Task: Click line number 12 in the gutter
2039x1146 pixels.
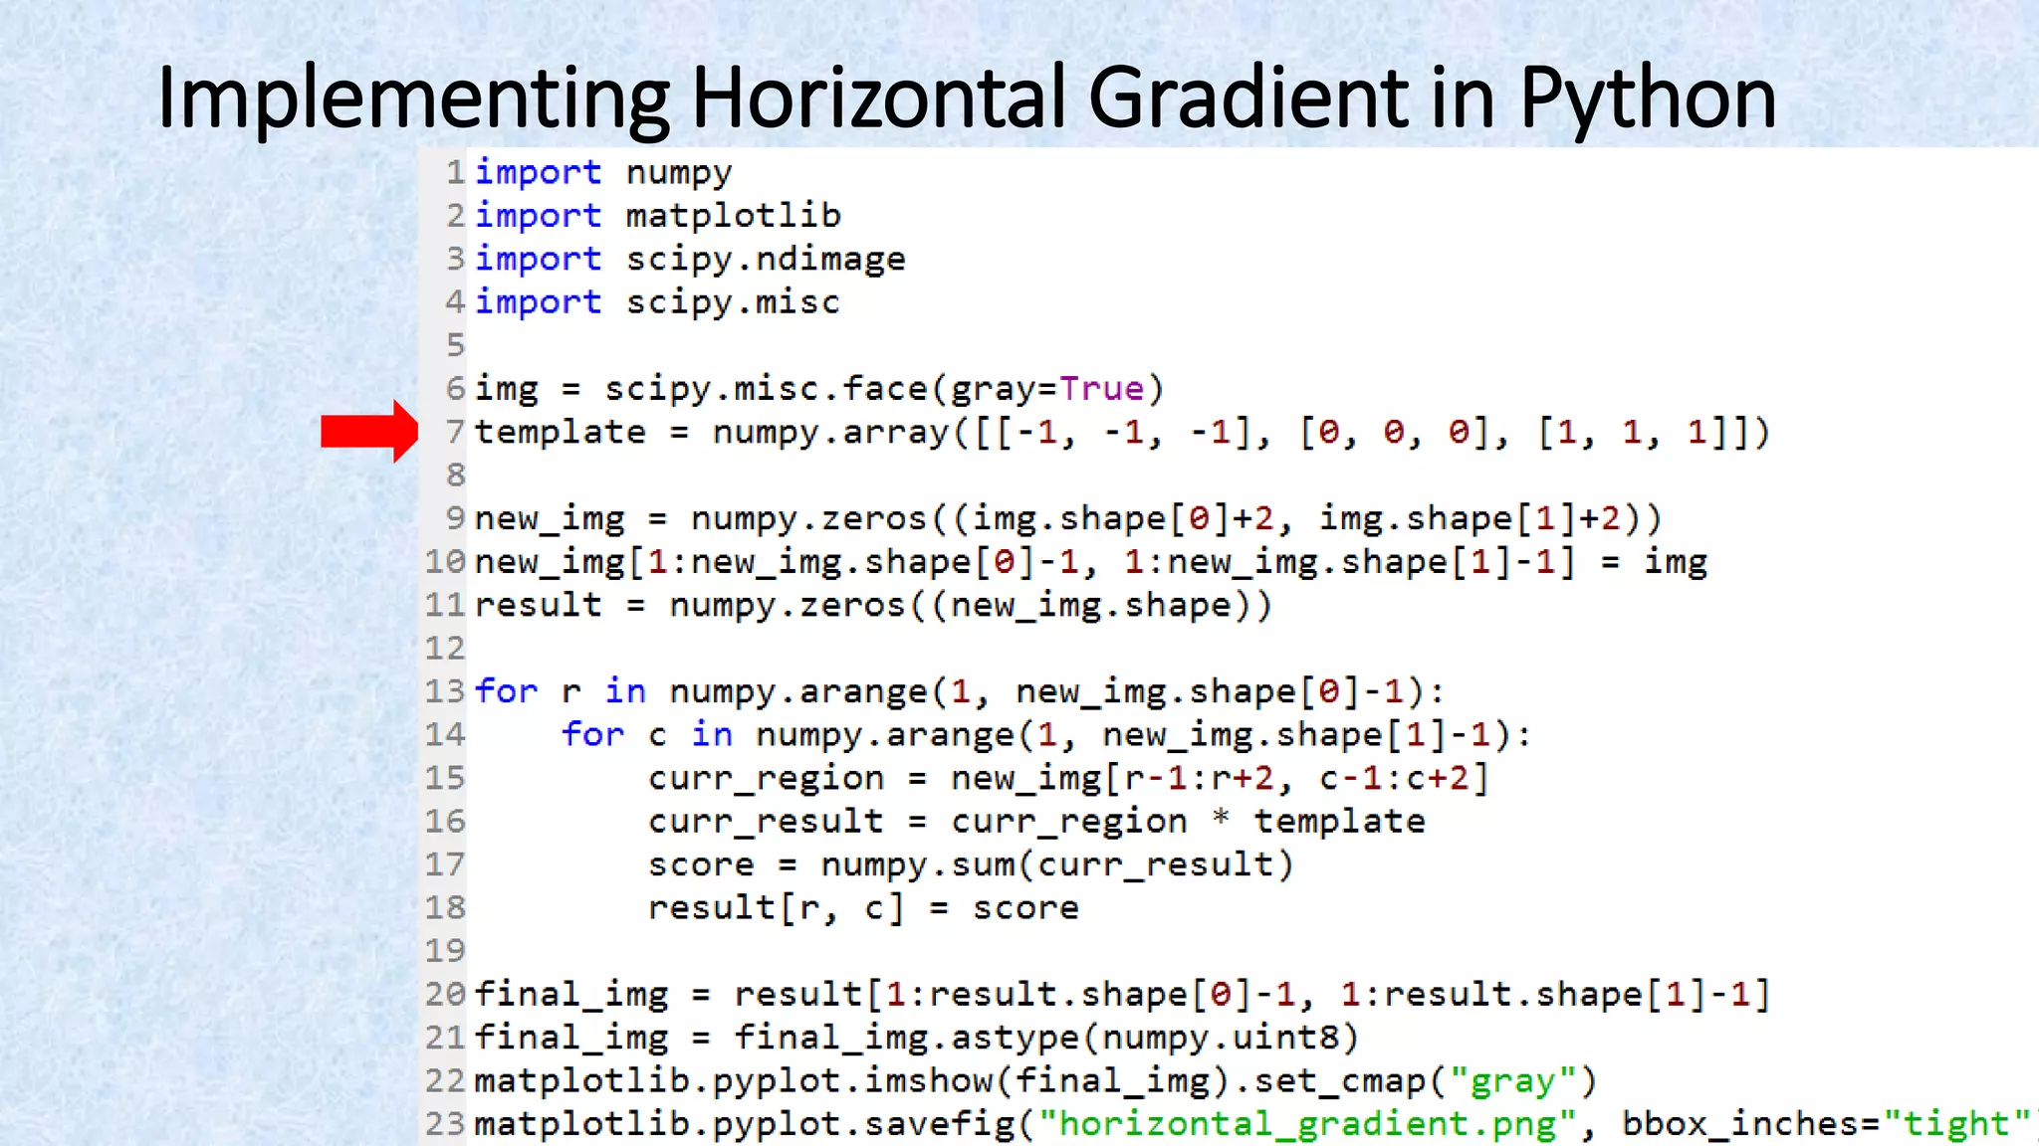Action: [x=445, y=649]
